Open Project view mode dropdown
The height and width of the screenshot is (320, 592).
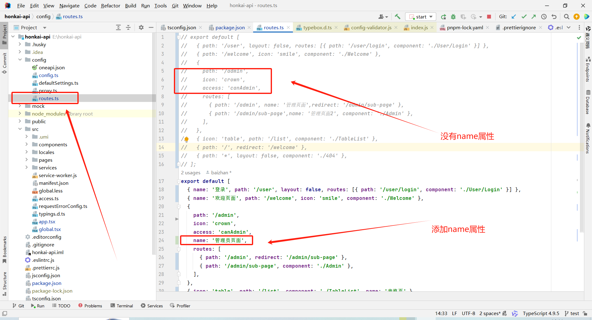tap(45, 28)
